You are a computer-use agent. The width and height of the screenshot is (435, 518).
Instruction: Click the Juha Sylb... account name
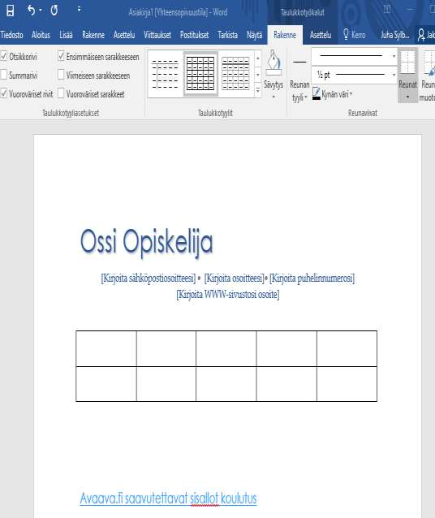coord(394,35)
